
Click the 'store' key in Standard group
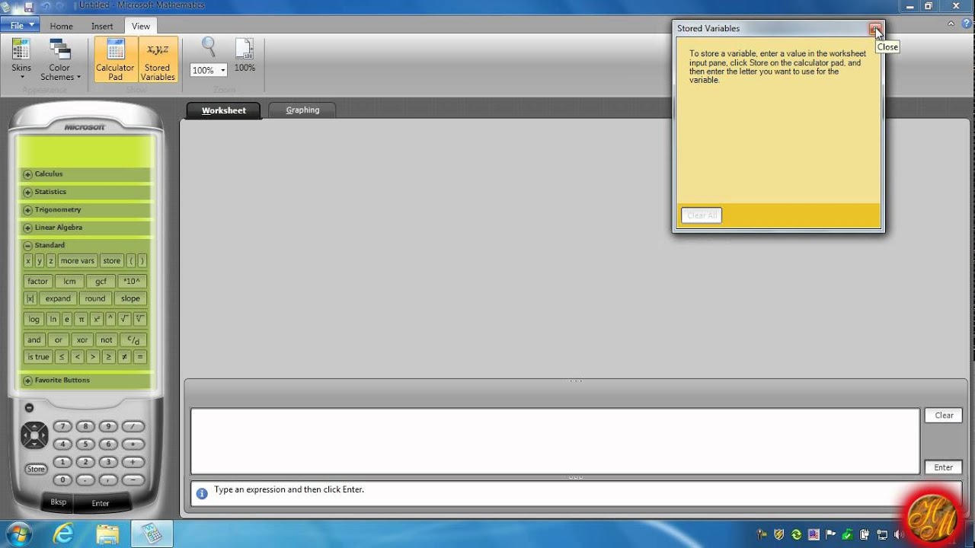[x=112, y=260]
